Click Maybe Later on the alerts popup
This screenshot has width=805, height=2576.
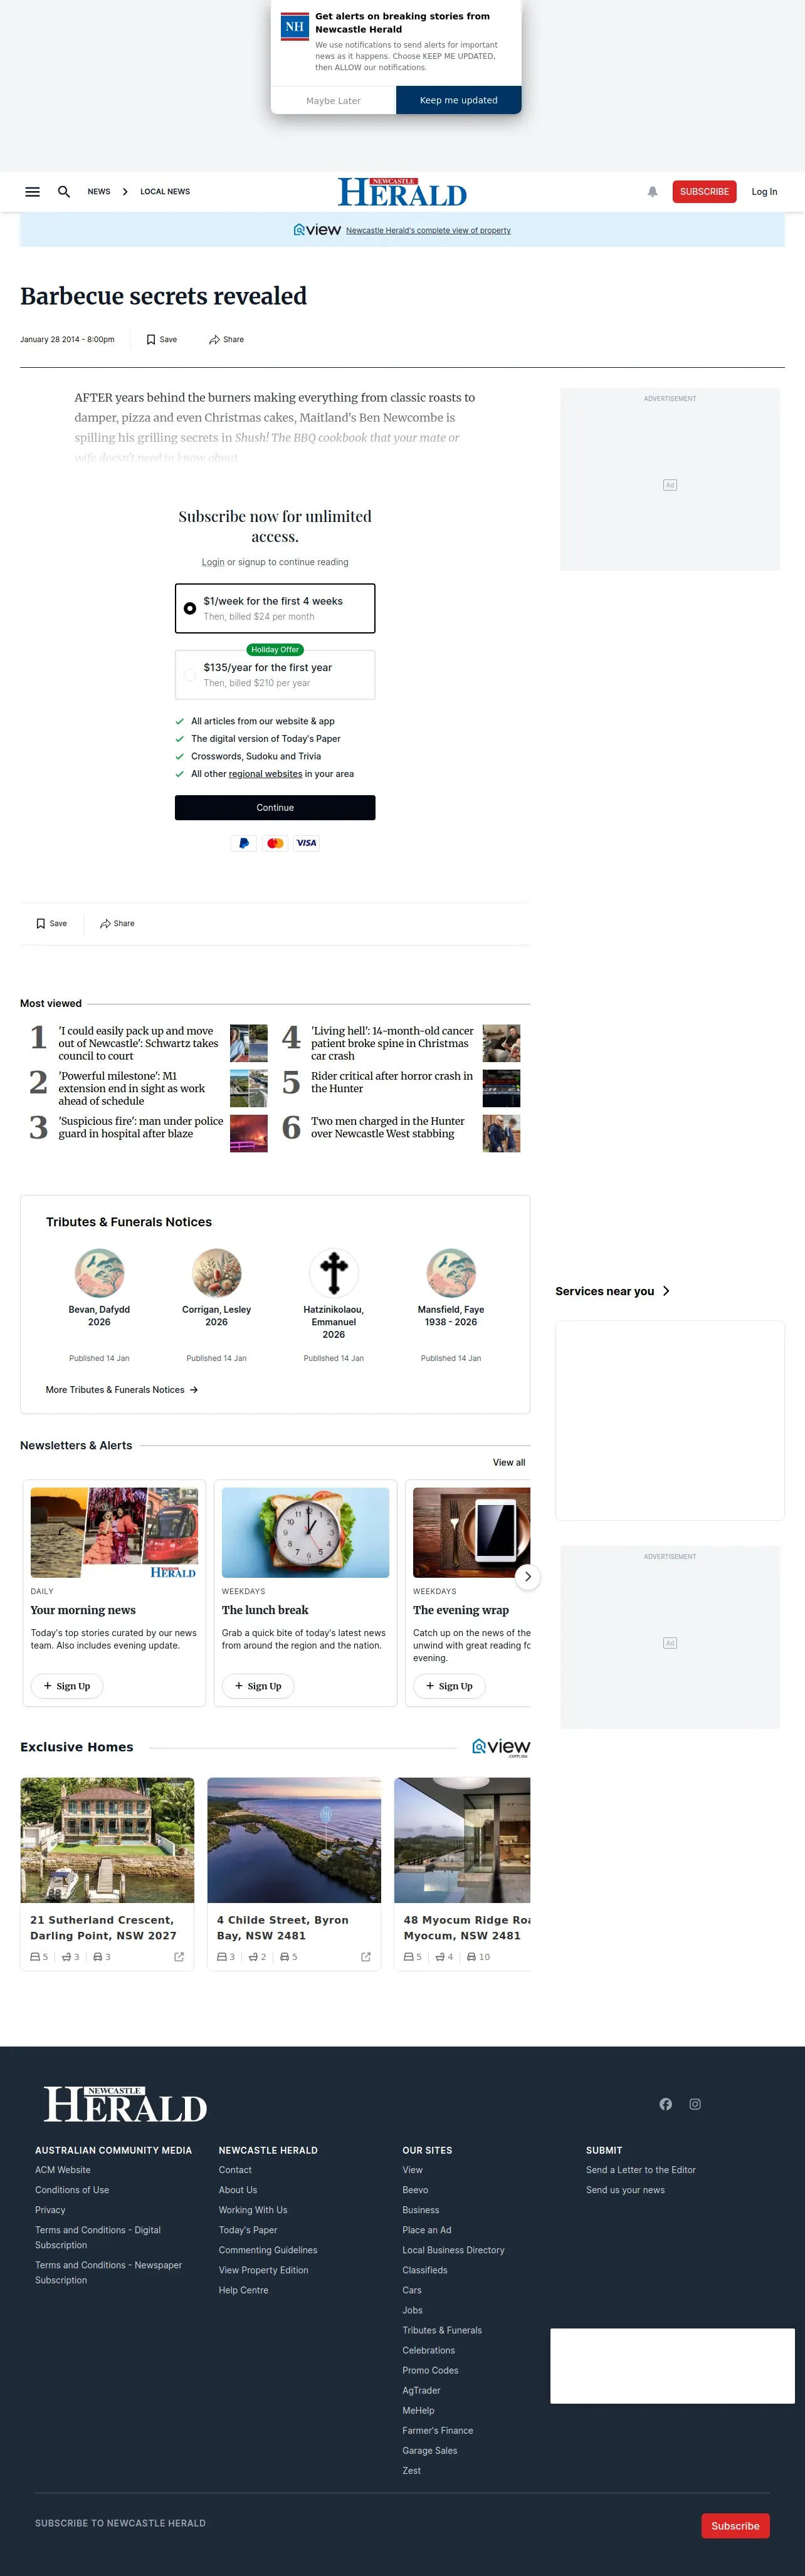333,100
